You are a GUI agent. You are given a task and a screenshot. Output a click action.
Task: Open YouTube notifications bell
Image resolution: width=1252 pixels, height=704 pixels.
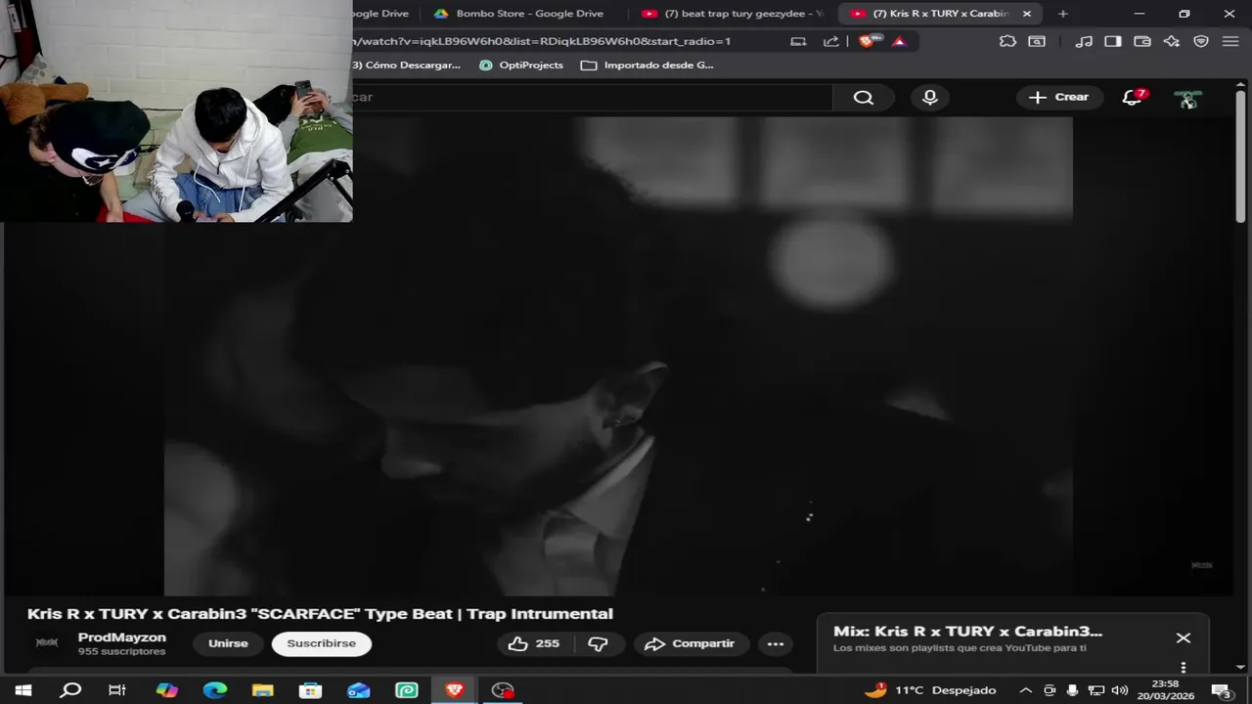1132,97
